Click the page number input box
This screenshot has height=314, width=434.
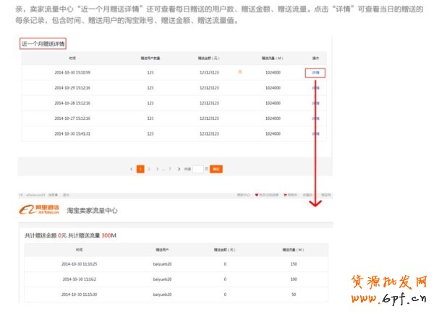[x=197, y=168]
